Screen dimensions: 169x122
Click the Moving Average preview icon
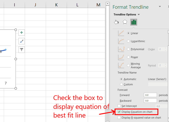click(121, 65)
